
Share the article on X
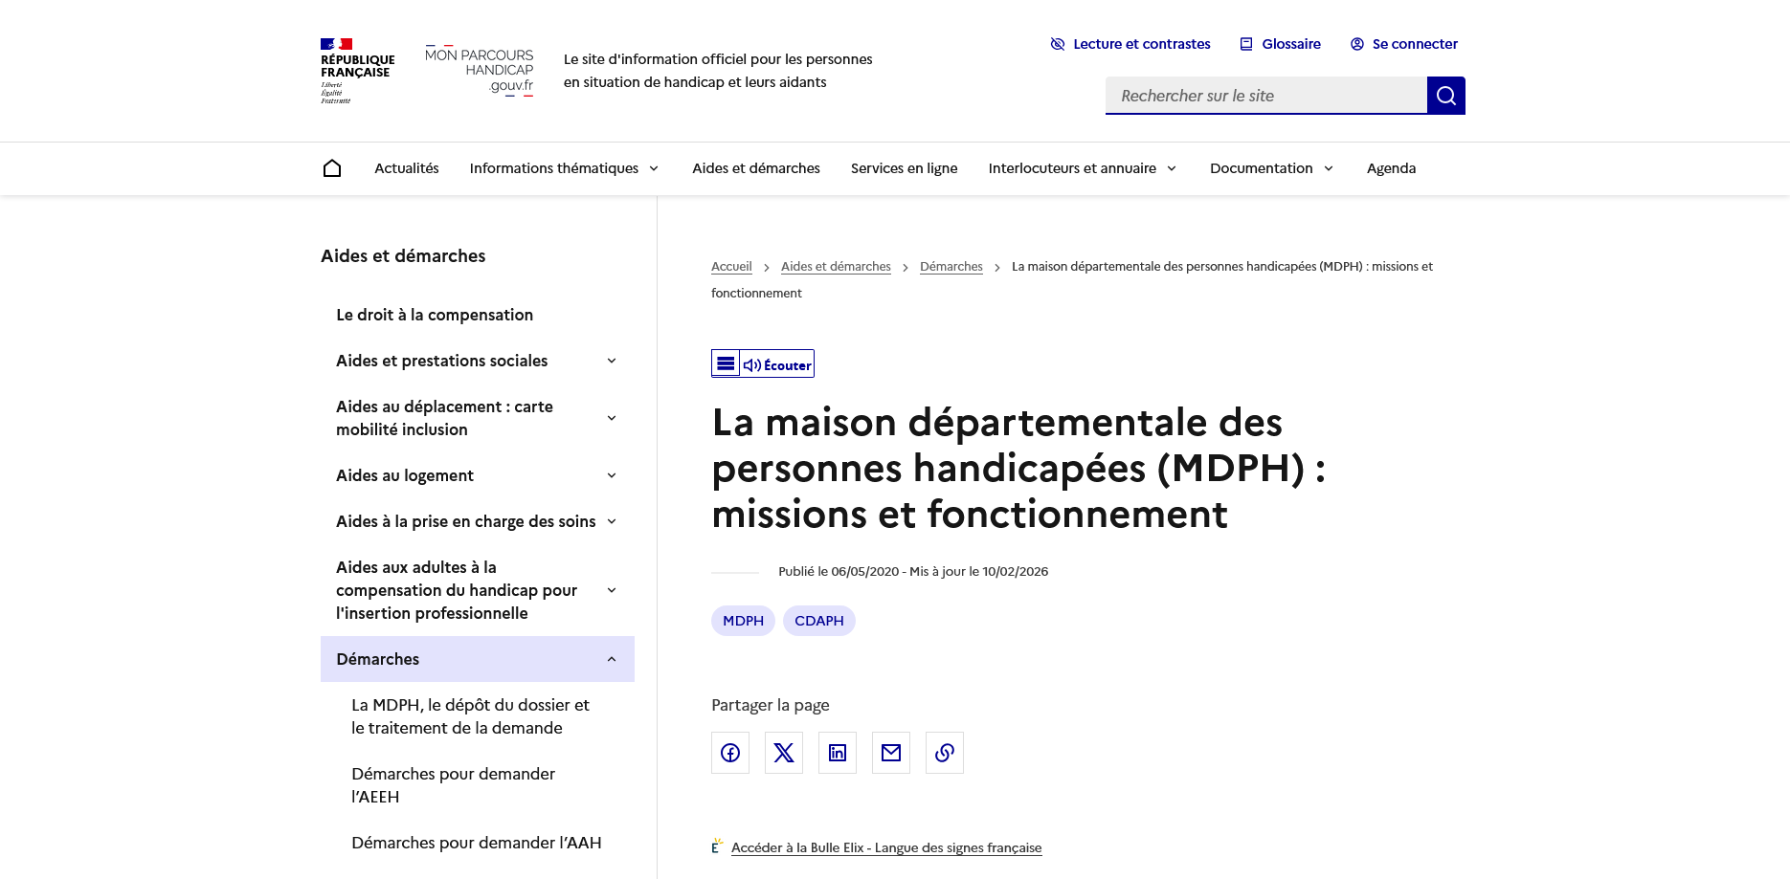[783, 753]
